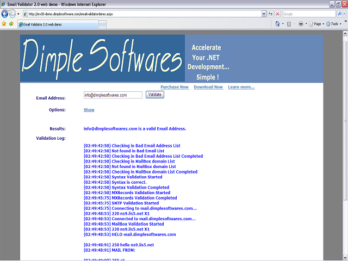Expand the command bar overflow chevron

coord(346,21)
